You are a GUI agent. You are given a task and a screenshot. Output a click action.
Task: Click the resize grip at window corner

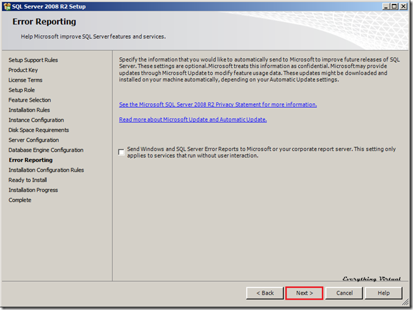[405, 302]
